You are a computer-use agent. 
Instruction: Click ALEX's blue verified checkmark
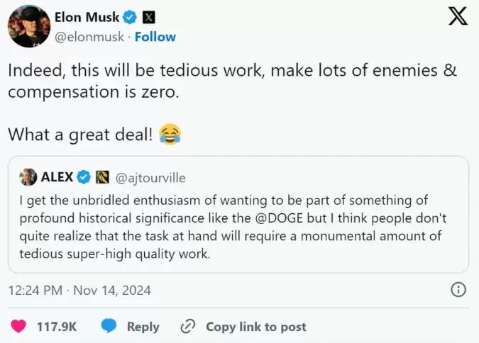click(x=83, y=176)
